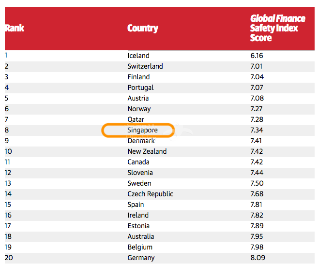Select Qatar in the Country column
This screenshot has height=264, width=318.
[x=136, y=119]
